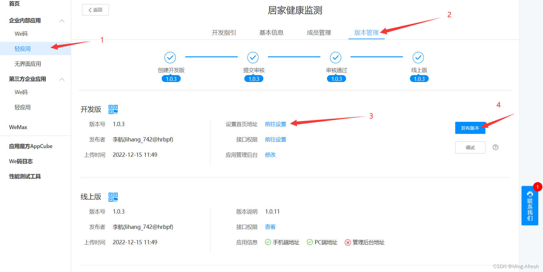
Task: Collapse the 第三方企业应用 sidebar group
Action: tap(62, 79)
